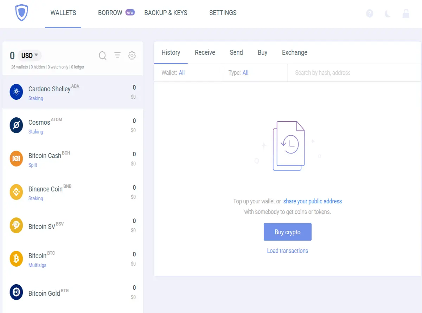Viewport: 422px width, 313px height.
Task: Click the $0 balance of Bitcoin SV
Action: 133,230
